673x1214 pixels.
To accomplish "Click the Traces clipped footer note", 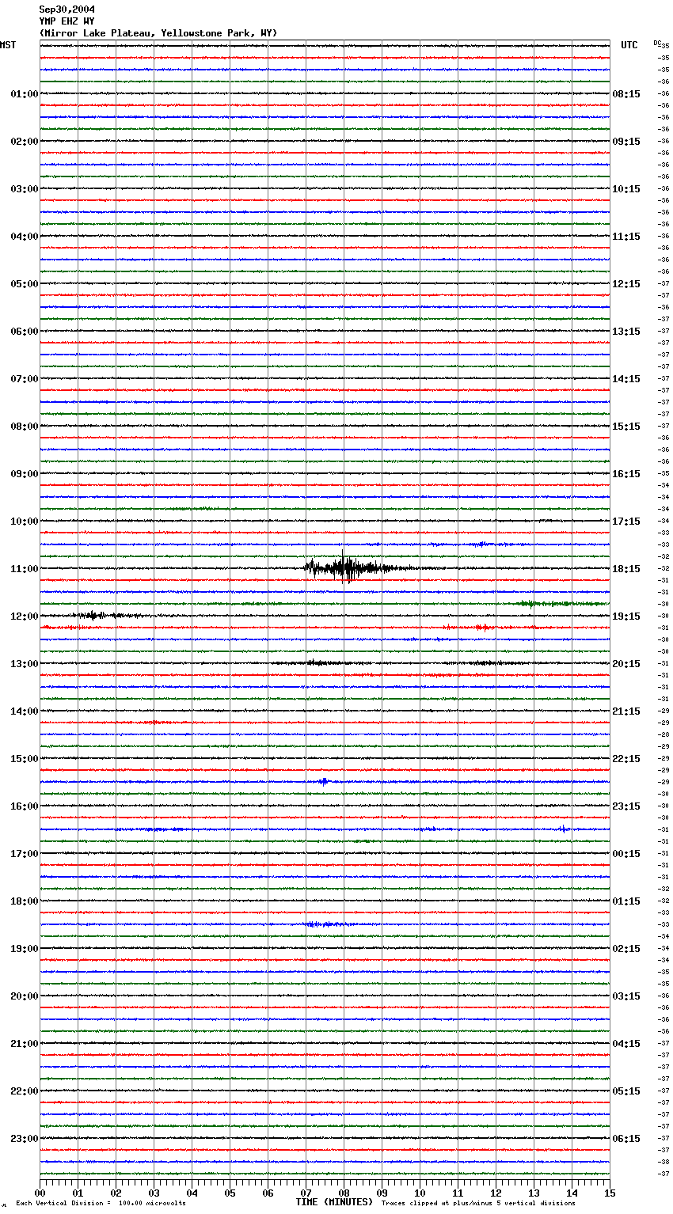I will click(478, 1204).
